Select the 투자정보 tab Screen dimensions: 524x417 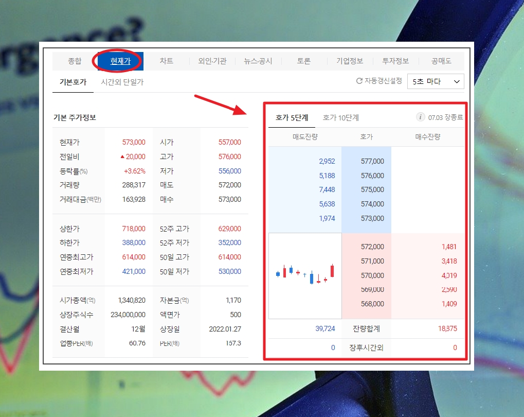pyautogui.click(x=395, y=61)
